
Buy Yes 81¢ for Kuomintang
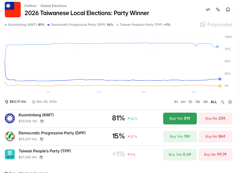[x=180, y=119]
